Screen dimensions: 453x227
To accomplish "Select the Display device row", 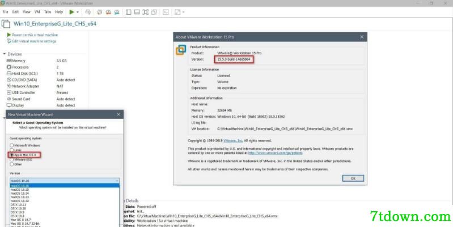I will coord(40,105).
